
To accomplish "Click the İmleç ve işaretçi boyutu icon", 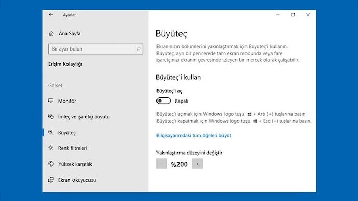I will 51,116.
